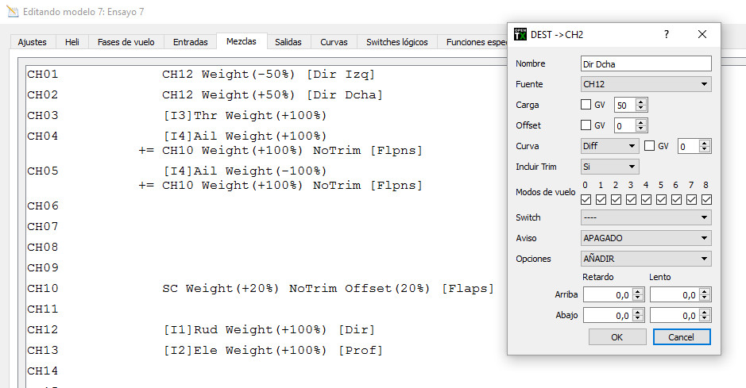This screenshot has height=388, width=746.
Task: Open the Opciones AÑADIR dropdown
Action: point(646,259)
